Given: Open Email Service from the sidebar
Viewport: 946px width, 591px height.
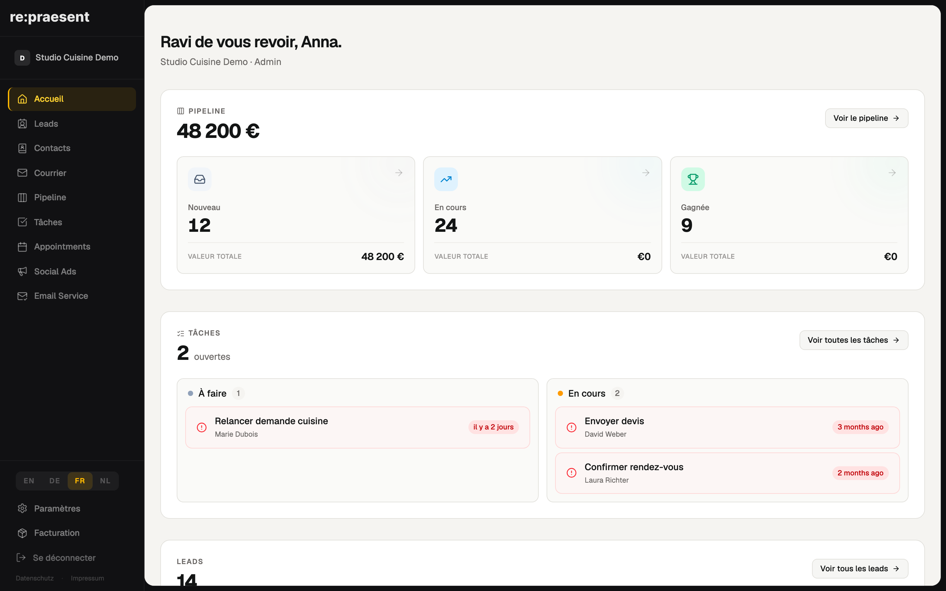Looking at the screenshot, I should click(72, 296).
